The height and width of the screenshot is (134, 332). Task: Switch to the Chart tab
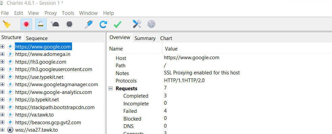click(x=166, y=38)
